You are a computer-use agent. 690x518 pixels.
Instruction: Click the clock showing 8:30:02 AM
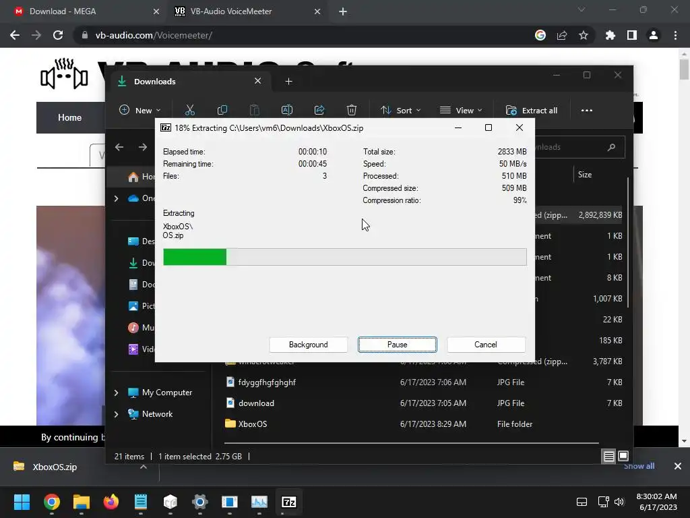pyautogui.click(x=656, y=496)
